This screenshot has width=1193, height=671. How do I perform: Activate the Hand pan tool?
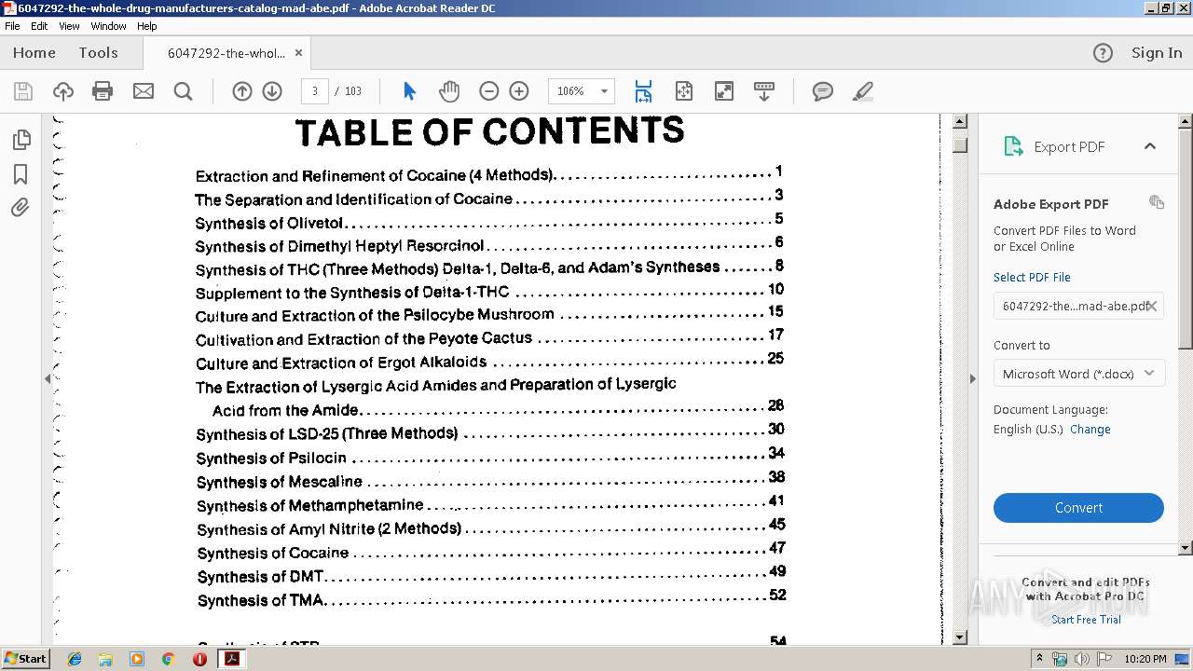449,91
